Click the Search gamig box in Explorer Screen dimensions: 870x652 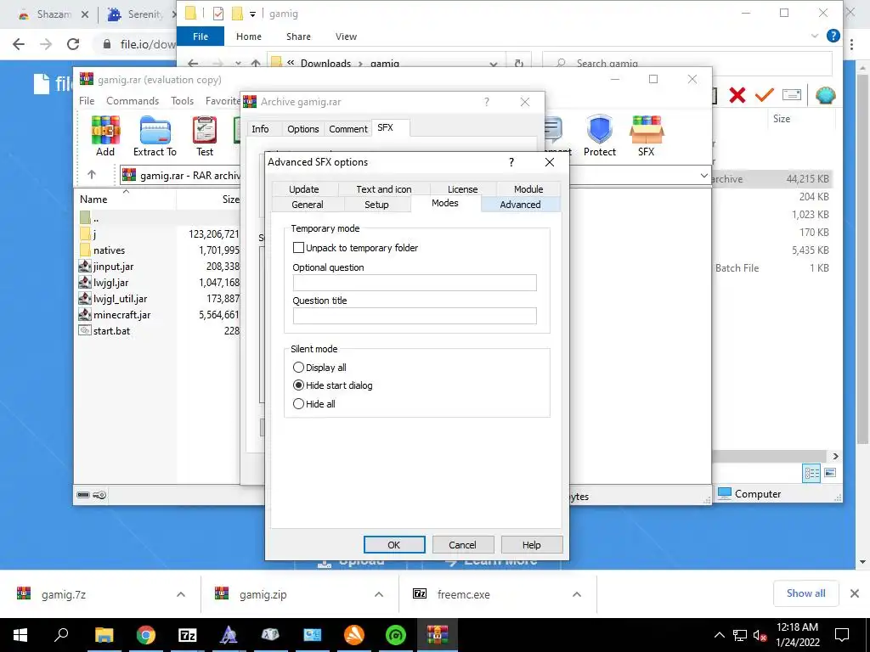[x=686, y=63]
